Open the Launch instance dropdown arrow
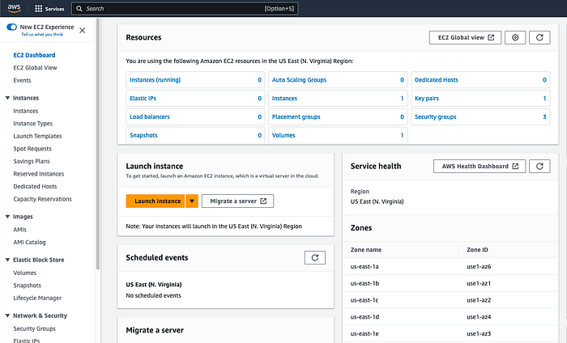The height and width of the screenshot is (343, 567). 192,201
